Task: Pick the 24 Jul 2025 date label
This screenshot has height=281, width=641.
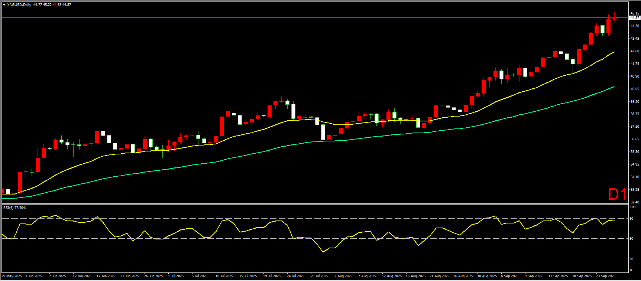Action: (295, 276)
